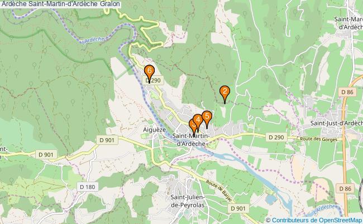Click the Route des Gorges road label
The image size is (363, 224).
tap(318, 139)
